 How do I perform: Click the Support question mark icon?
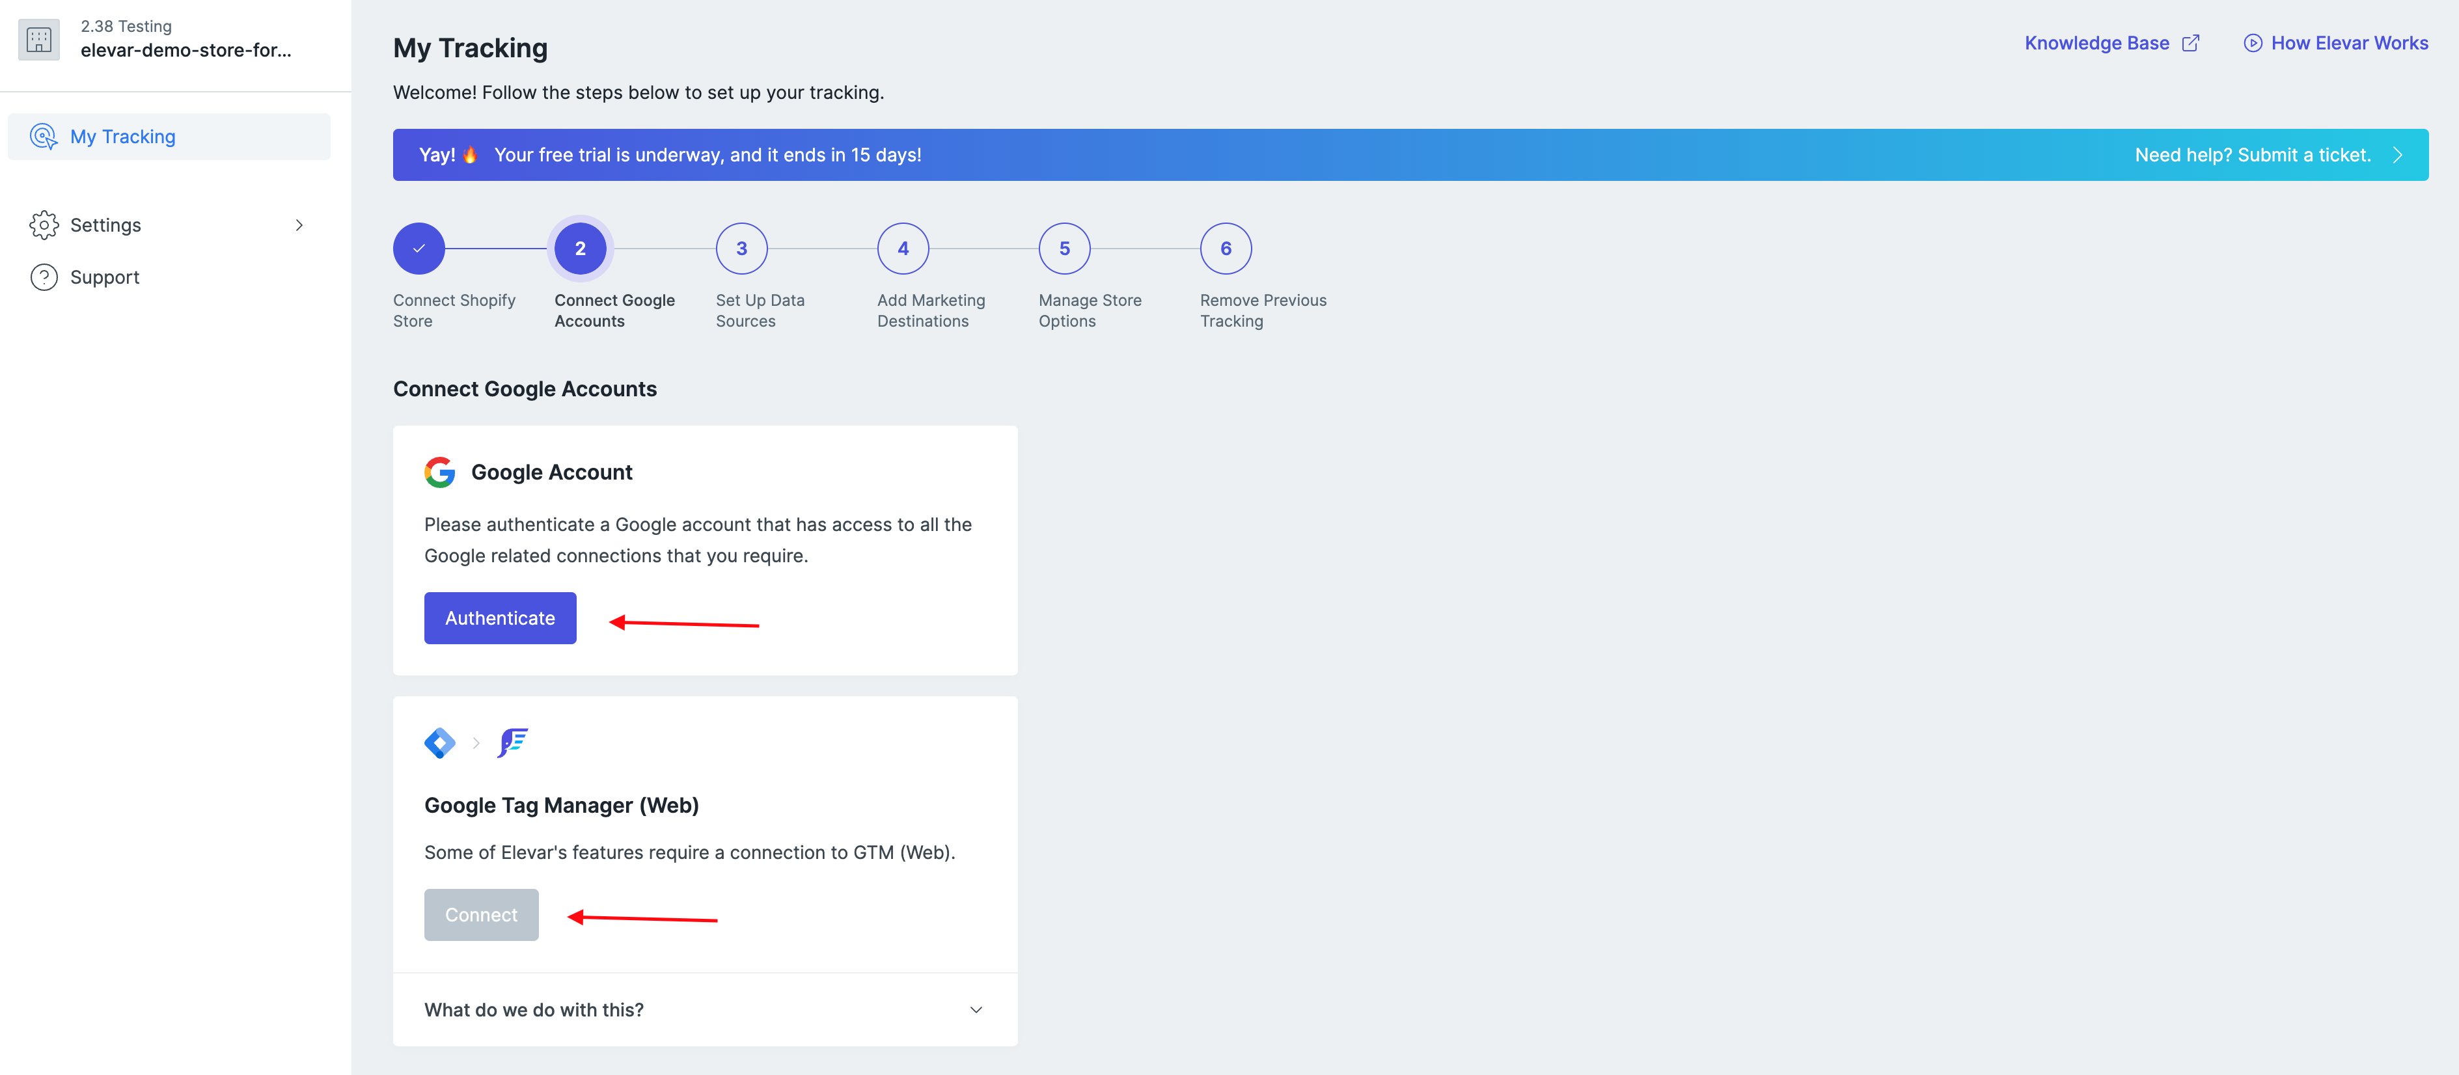tap(44, 277)
